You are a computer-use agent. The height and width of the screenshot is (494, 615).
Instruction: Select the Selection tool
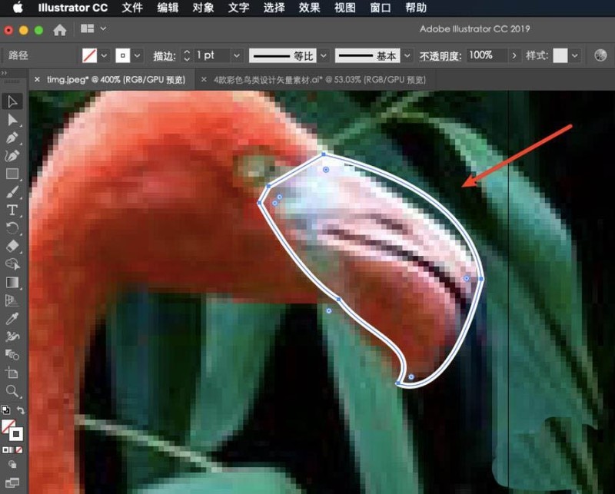pyautogui.click(x=12, y=102)
